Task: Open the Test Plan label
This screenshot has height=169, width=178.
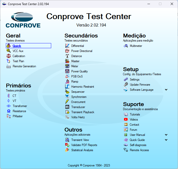Action: (18, 61)
